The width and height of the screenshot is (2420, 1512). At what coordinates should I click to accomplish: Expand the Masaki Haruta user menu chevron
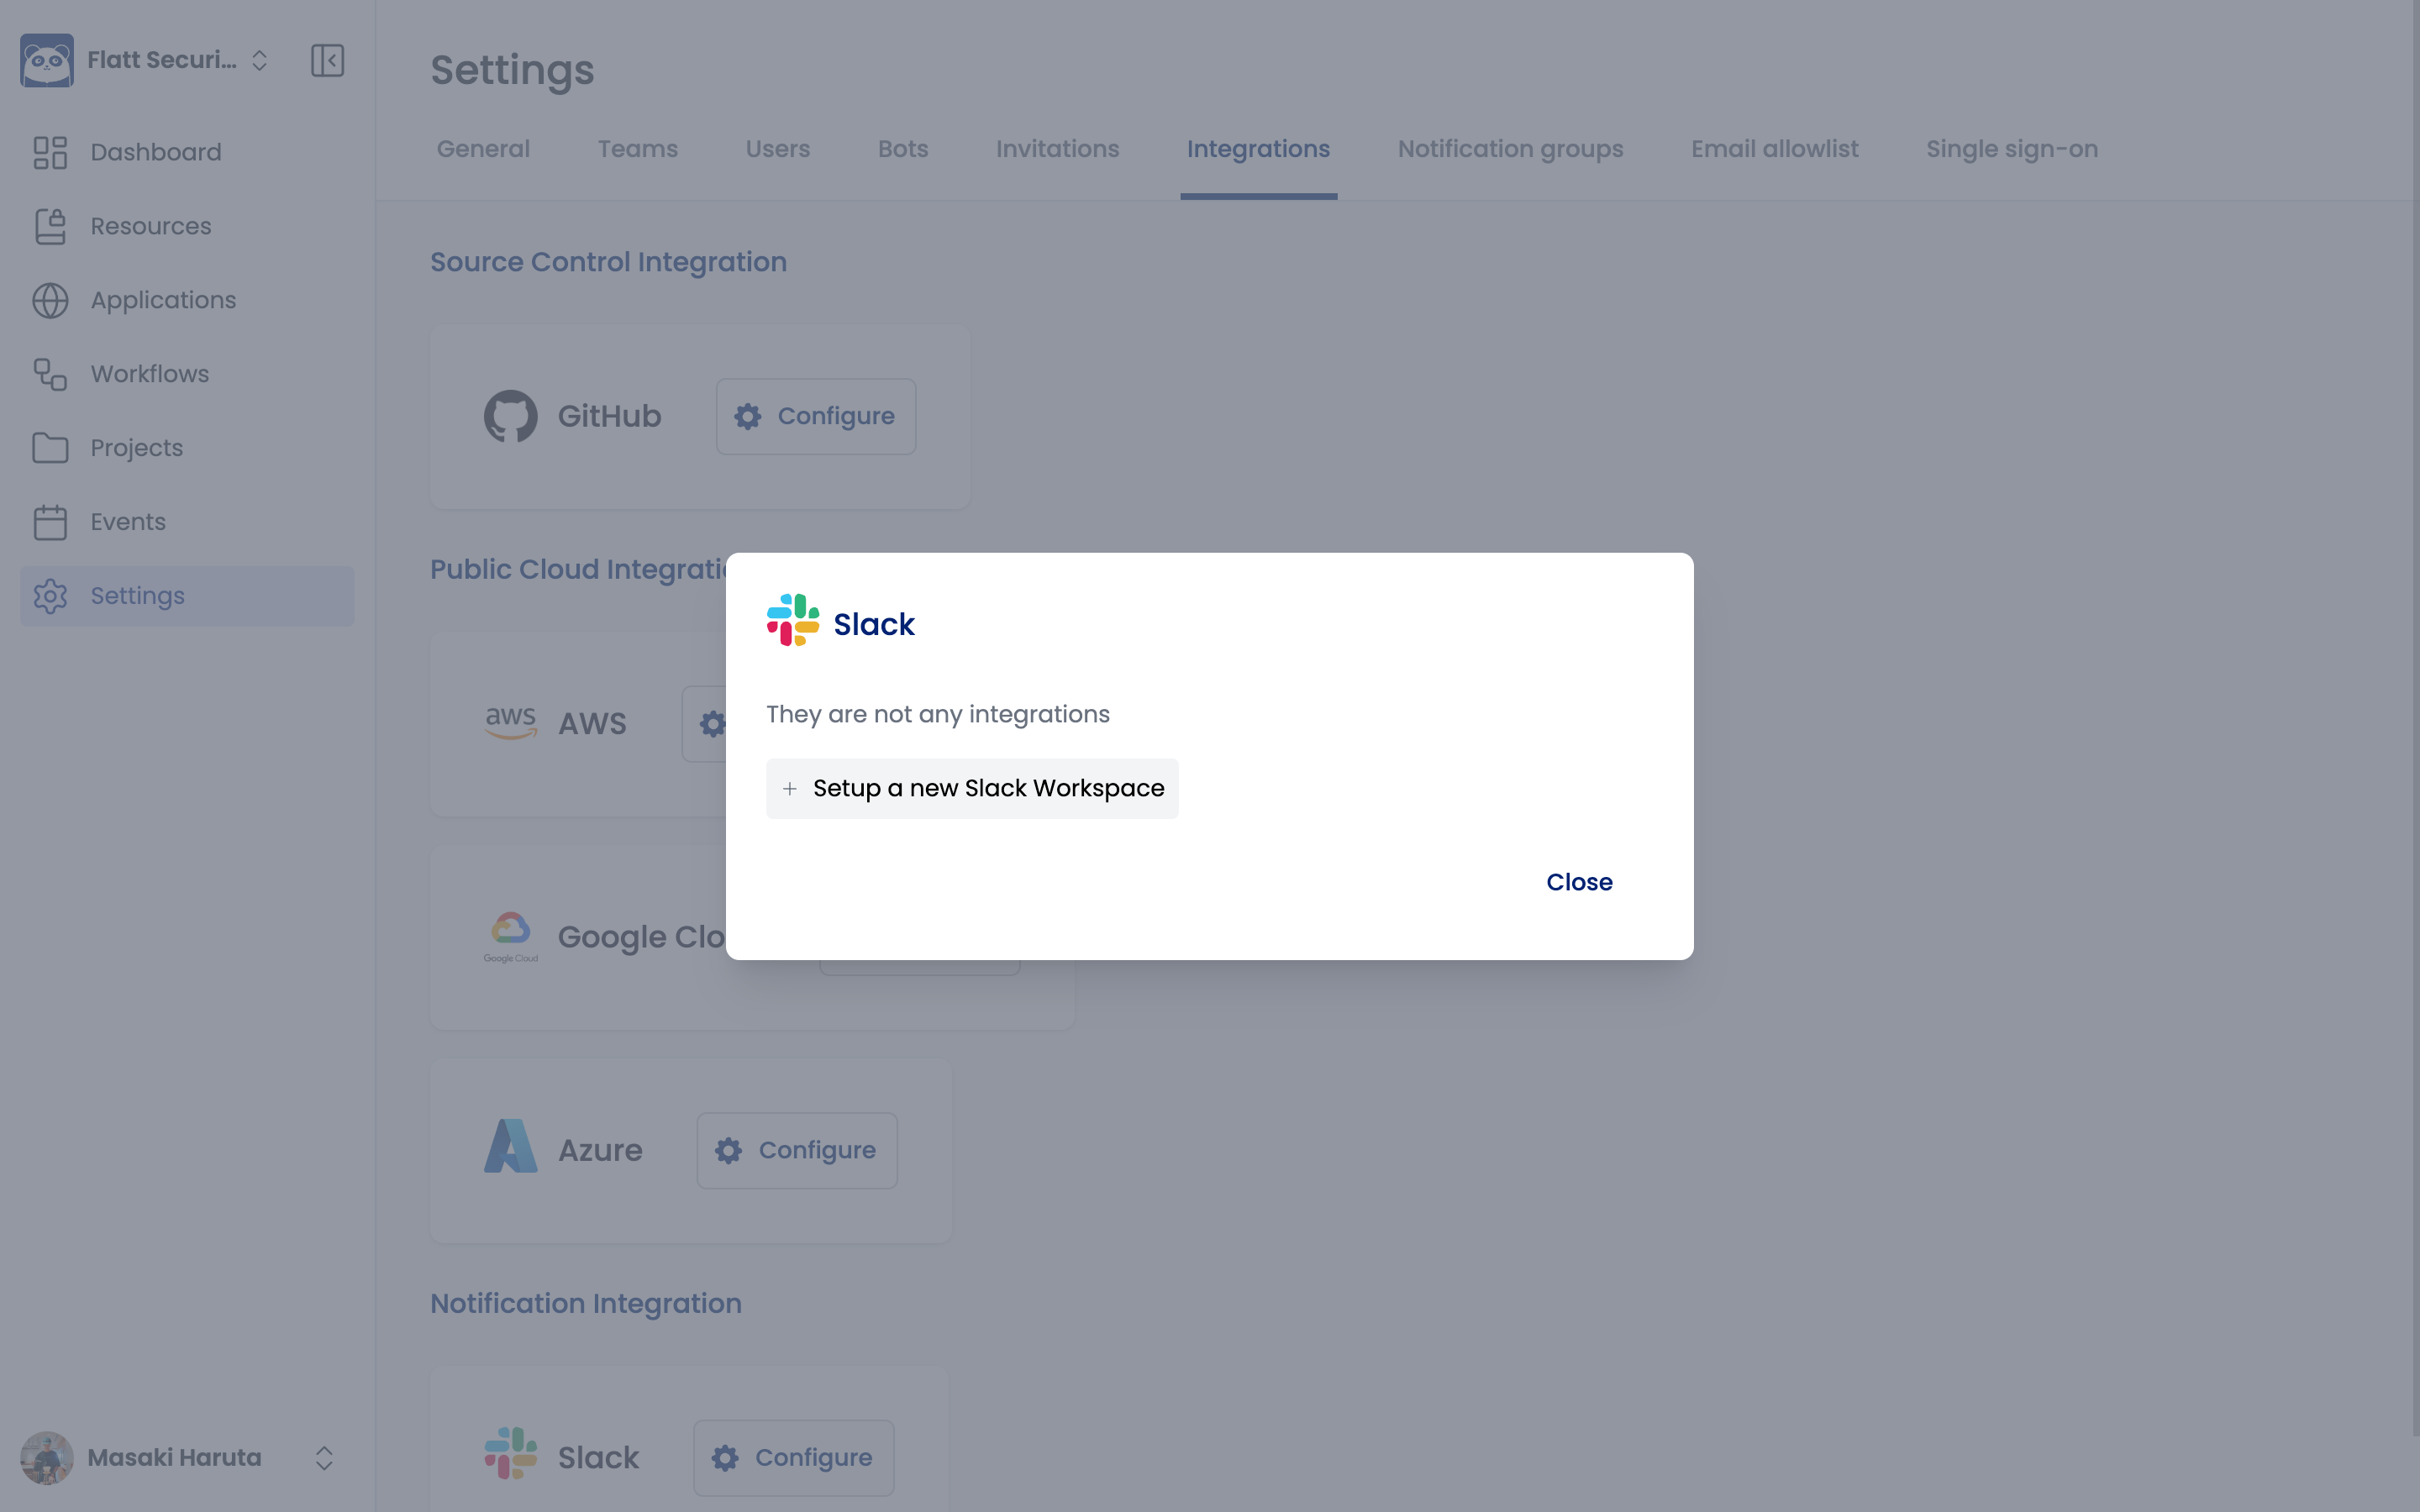(324, 1458)
